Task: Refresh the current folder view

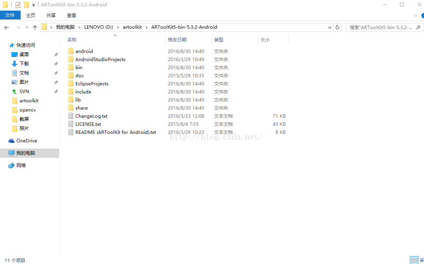Action: coord(337,27)
